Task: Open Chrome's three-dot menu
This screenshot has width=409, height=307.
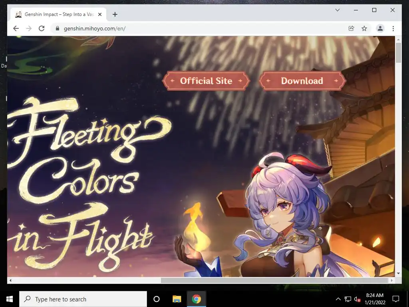Action: 393,28
